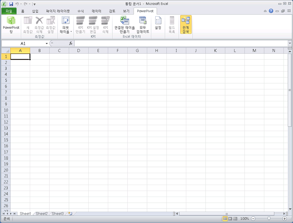Switch to Normal view in status bar

225,218
